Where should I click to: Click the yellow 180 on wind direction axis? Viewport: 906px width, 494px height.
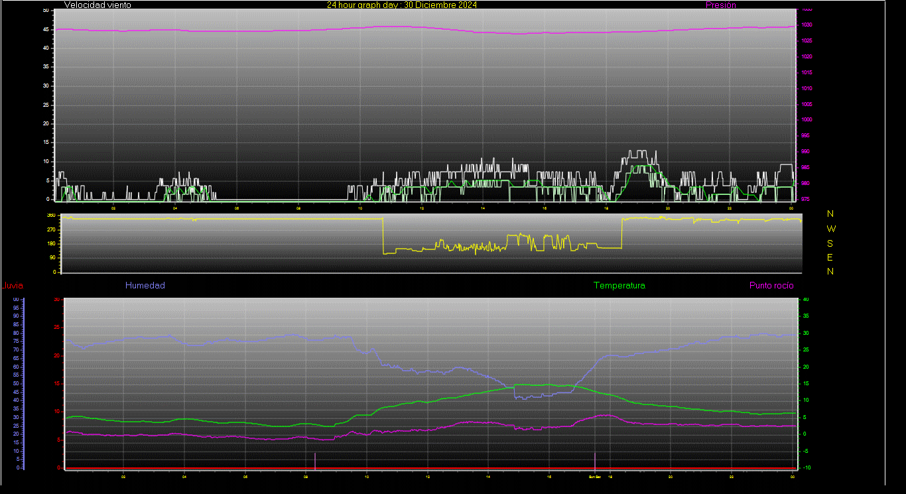pyautogui.click(x=51, y=243)
